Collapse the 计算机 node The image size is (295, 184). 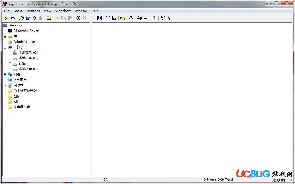click(5, 47)
